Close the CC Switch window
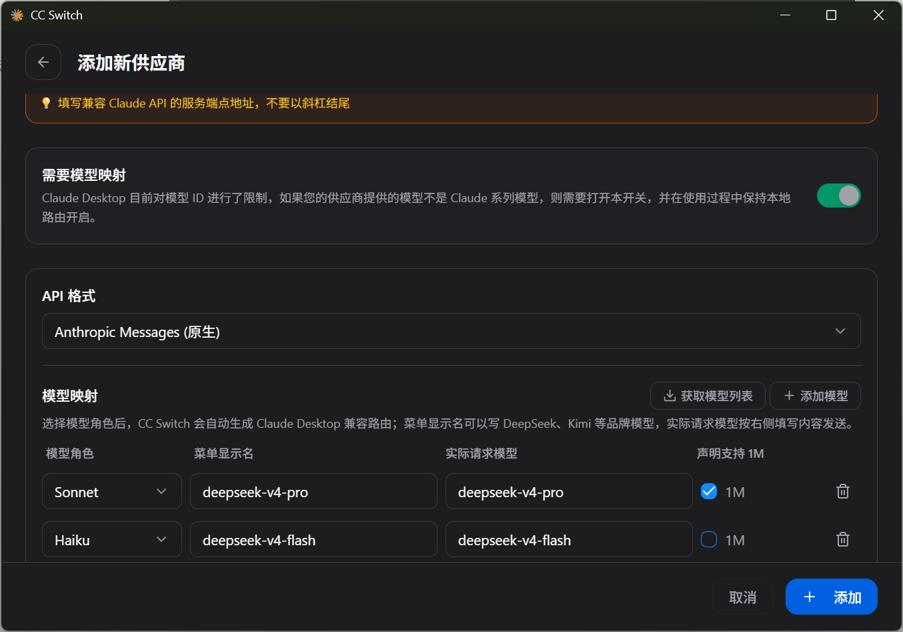903x632 pixels. (878, 15)
